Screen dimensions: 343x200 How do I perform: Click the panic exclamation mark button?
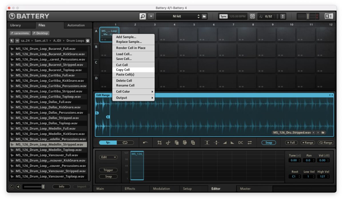pyautogui.click(x=283, y=16)
